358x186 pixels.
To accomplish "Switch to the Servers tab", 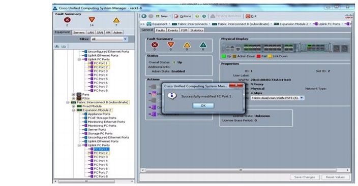I will pyautogui.click(x=79, y=32).
